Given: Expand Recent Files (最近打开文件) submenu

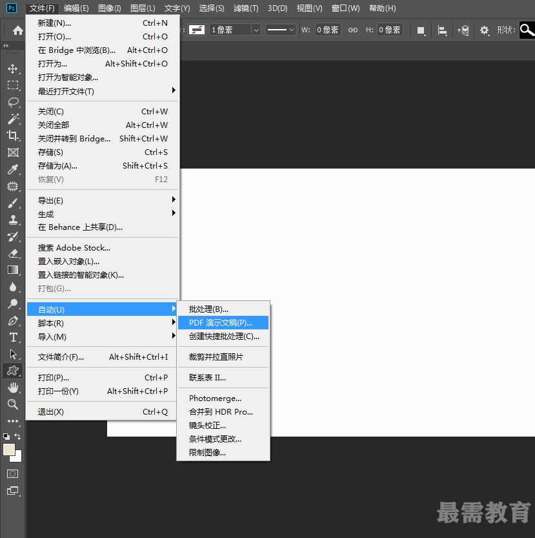Looking at the screenshot, I should (103, 91).
